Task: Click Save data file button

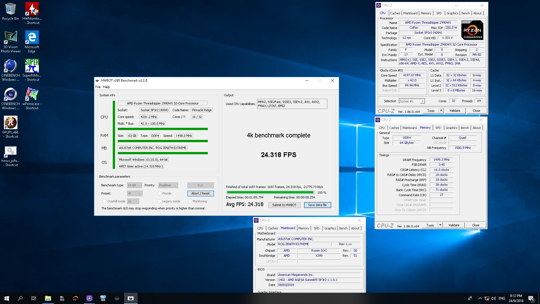Action: pyautogui.click(x=318, y=205)
